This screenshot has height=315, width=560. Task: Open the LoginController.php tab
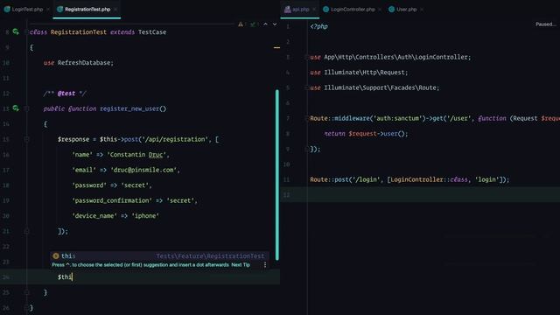(x=353, y=10)
